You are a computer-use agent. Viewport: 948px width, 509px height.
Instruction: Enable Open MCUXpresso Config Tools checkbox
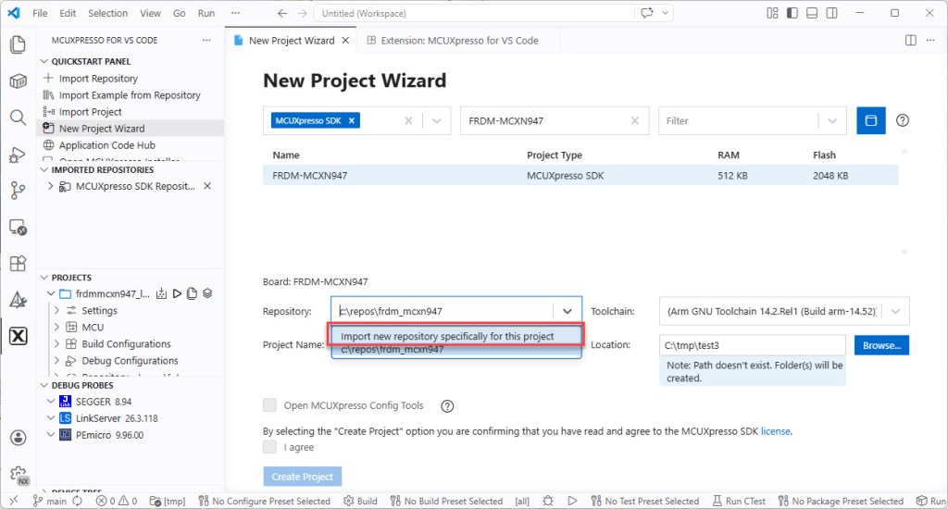(270, 405)
